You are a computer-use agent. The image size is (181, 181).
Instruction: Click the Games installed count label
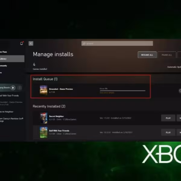pyautogui.click(x=40, y=69)
